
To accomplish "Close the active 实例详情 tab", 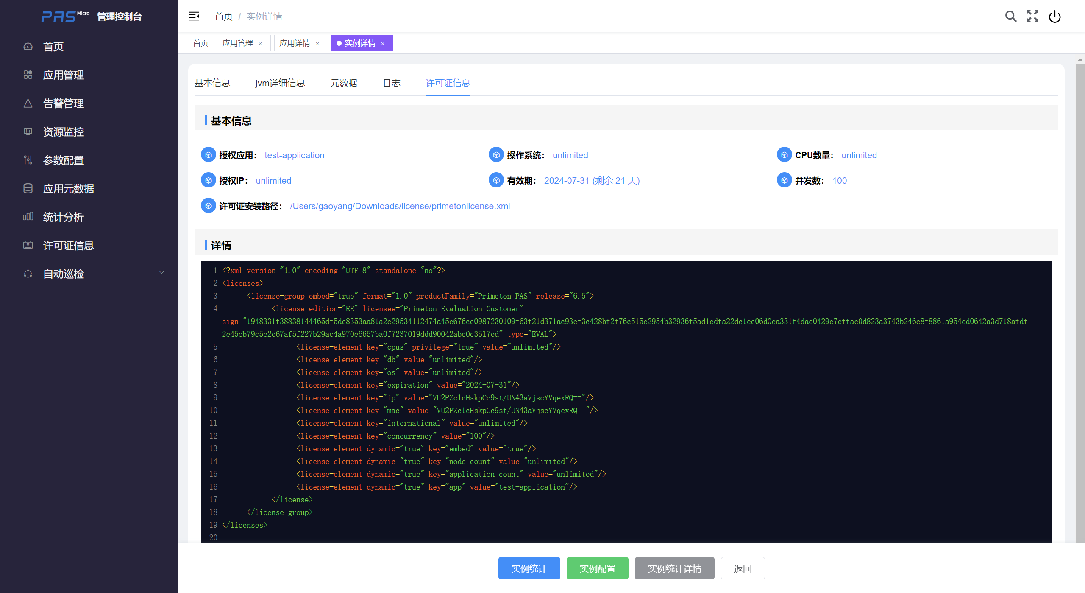I will (x=383, y=44).
